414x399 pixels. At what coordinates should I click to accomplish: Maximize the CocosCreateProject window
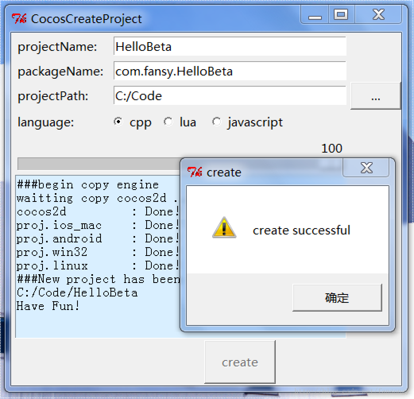pos(341,15)
